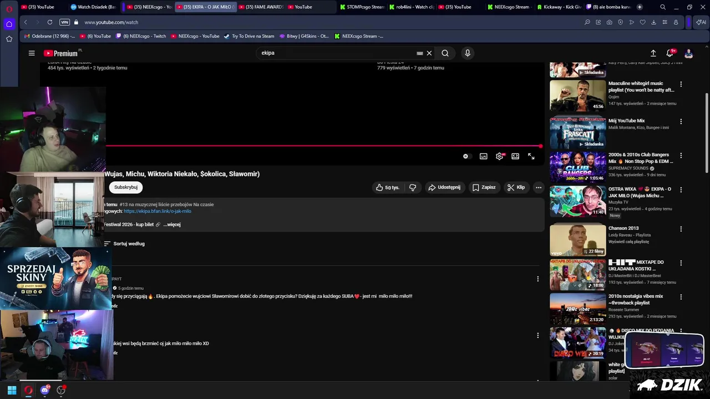This screenshot has height=399, width=710.
Task: Click the 'Udostępnij' share button
Action: [444, 187]
